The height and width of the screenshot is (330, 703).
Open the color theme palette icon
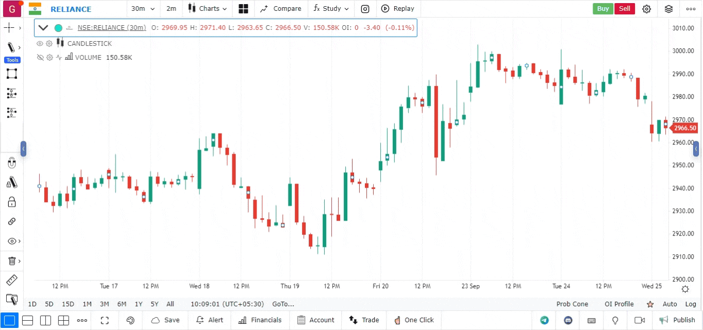tap(130, 320)
